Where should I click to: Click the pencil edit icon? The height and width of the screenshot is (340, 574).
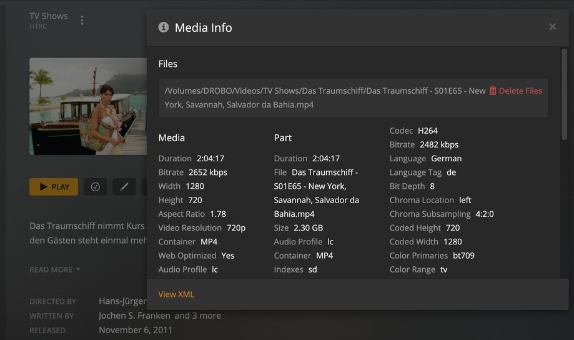tap(124, 187)
